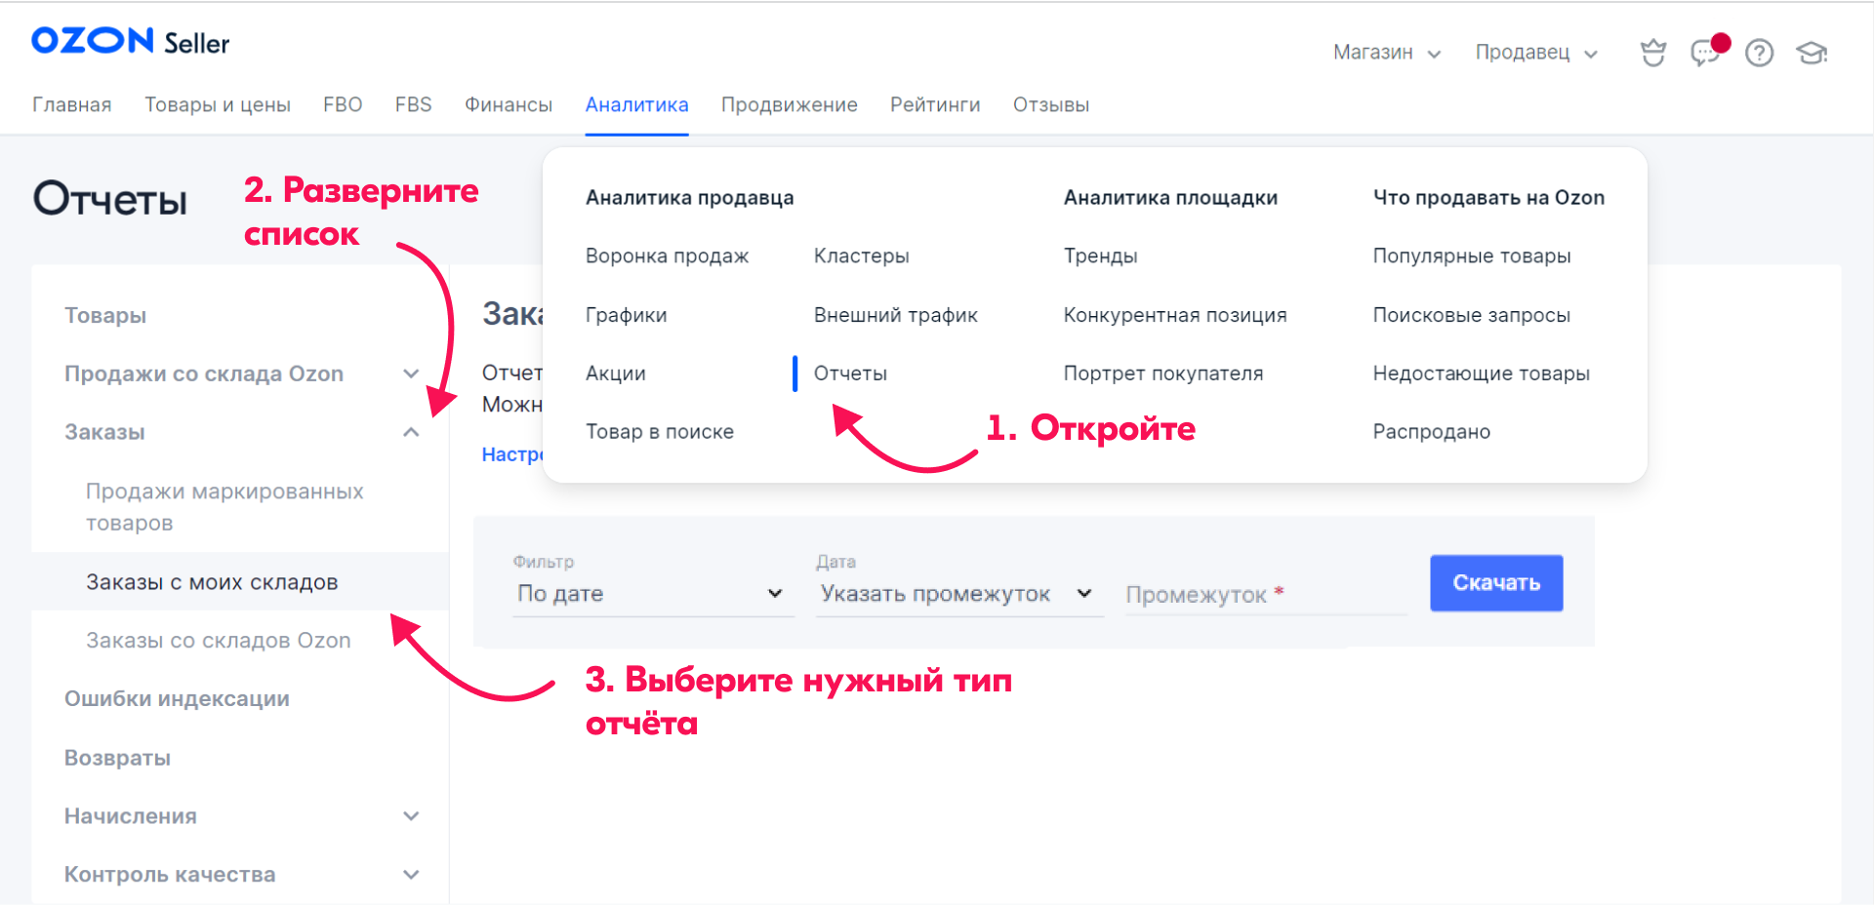Choose Воронка продаж menu item
1874x905 pixels.
tap(667, 256)
